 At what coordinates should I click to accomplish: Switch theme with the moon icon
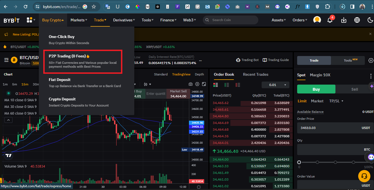pos(370,20)
